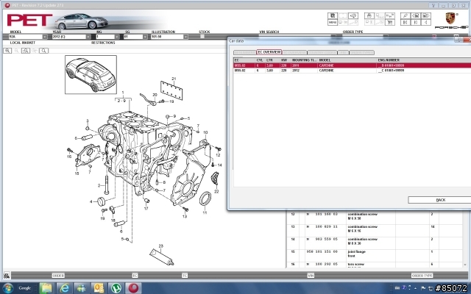Click the plain magnifier icon in the zoom toolbar
Image resolution: width=471 pixels, height=294 pixels.
coord(43,51)
